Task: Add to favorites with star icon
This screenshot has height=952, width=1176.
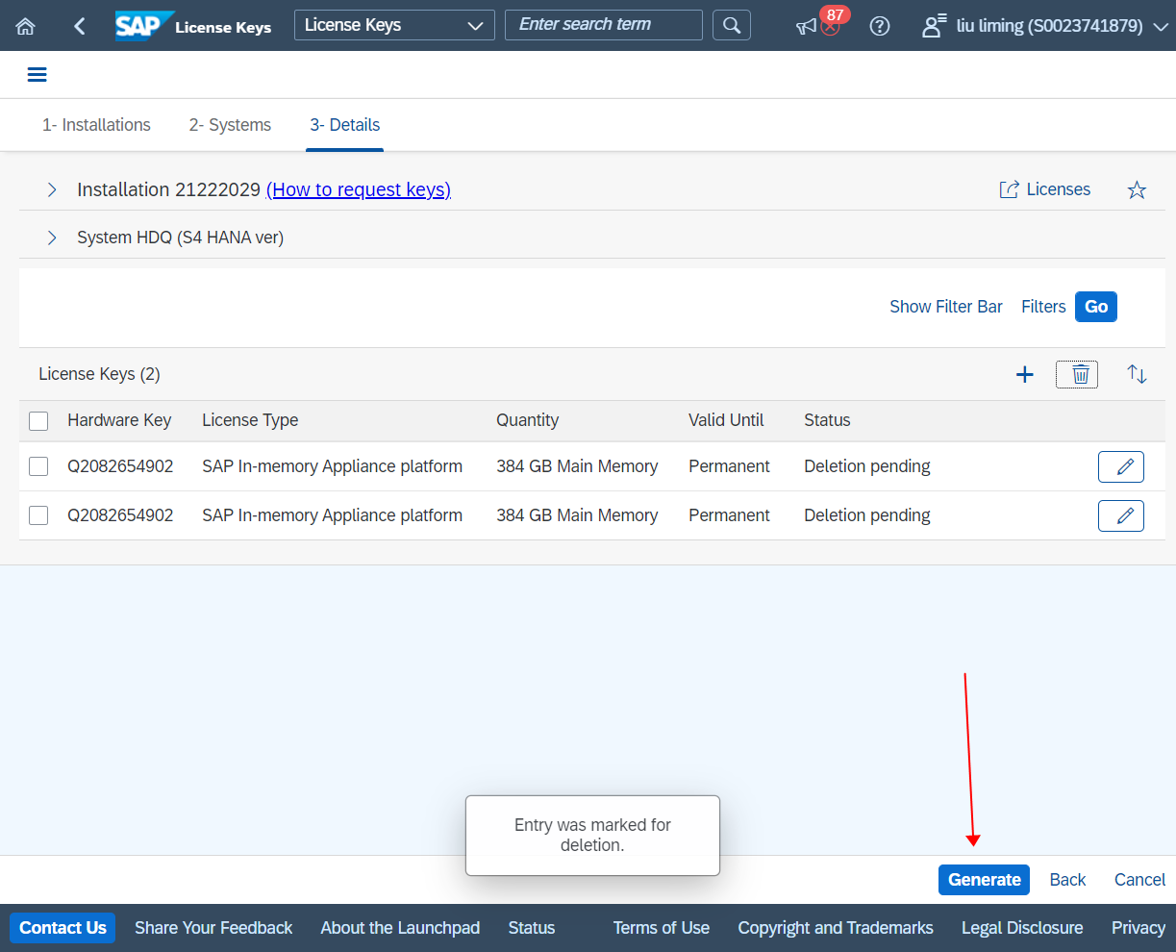Action: [1137, 189]
